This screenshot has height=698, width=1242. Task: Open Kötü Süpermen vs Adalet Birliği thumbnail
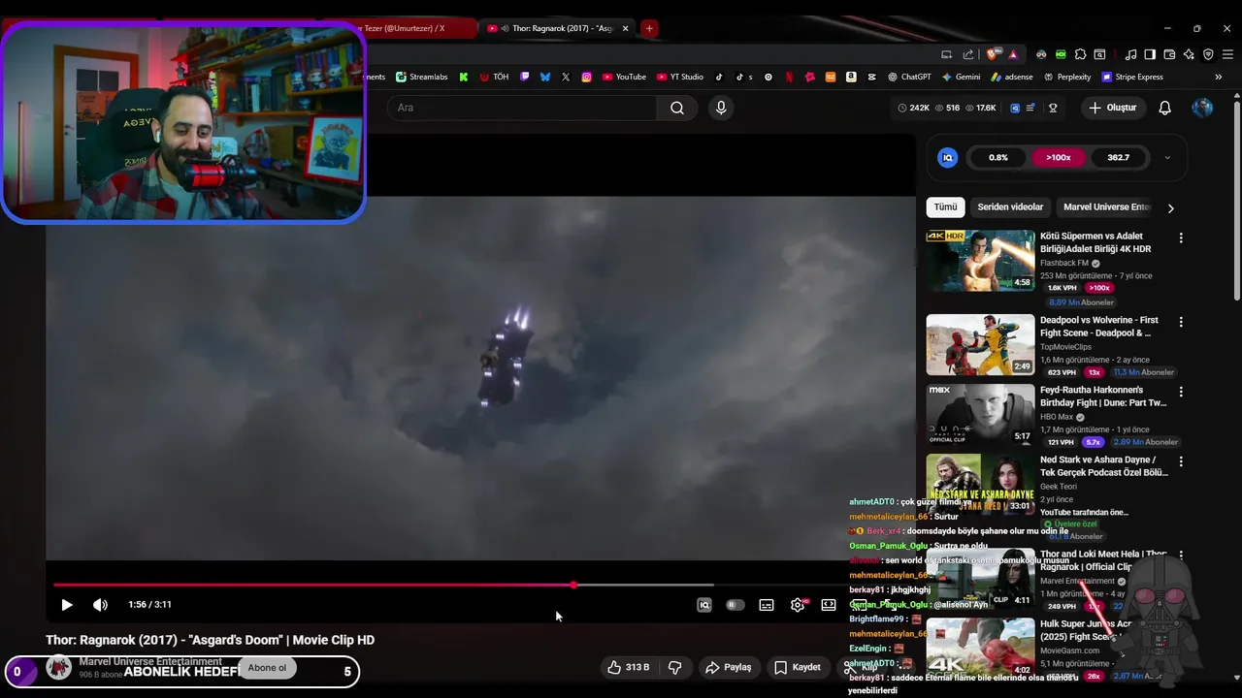[x=980, y=260]
